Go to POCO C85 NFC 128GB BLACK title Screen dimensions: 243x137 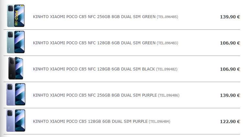94,69
